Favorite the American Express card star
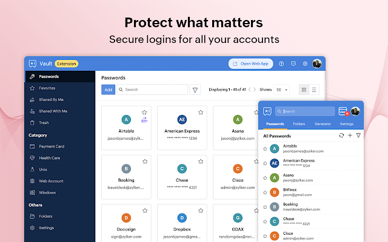Viewport: 388px width, 242px height. pyautogui.click(x=201, y=113)
